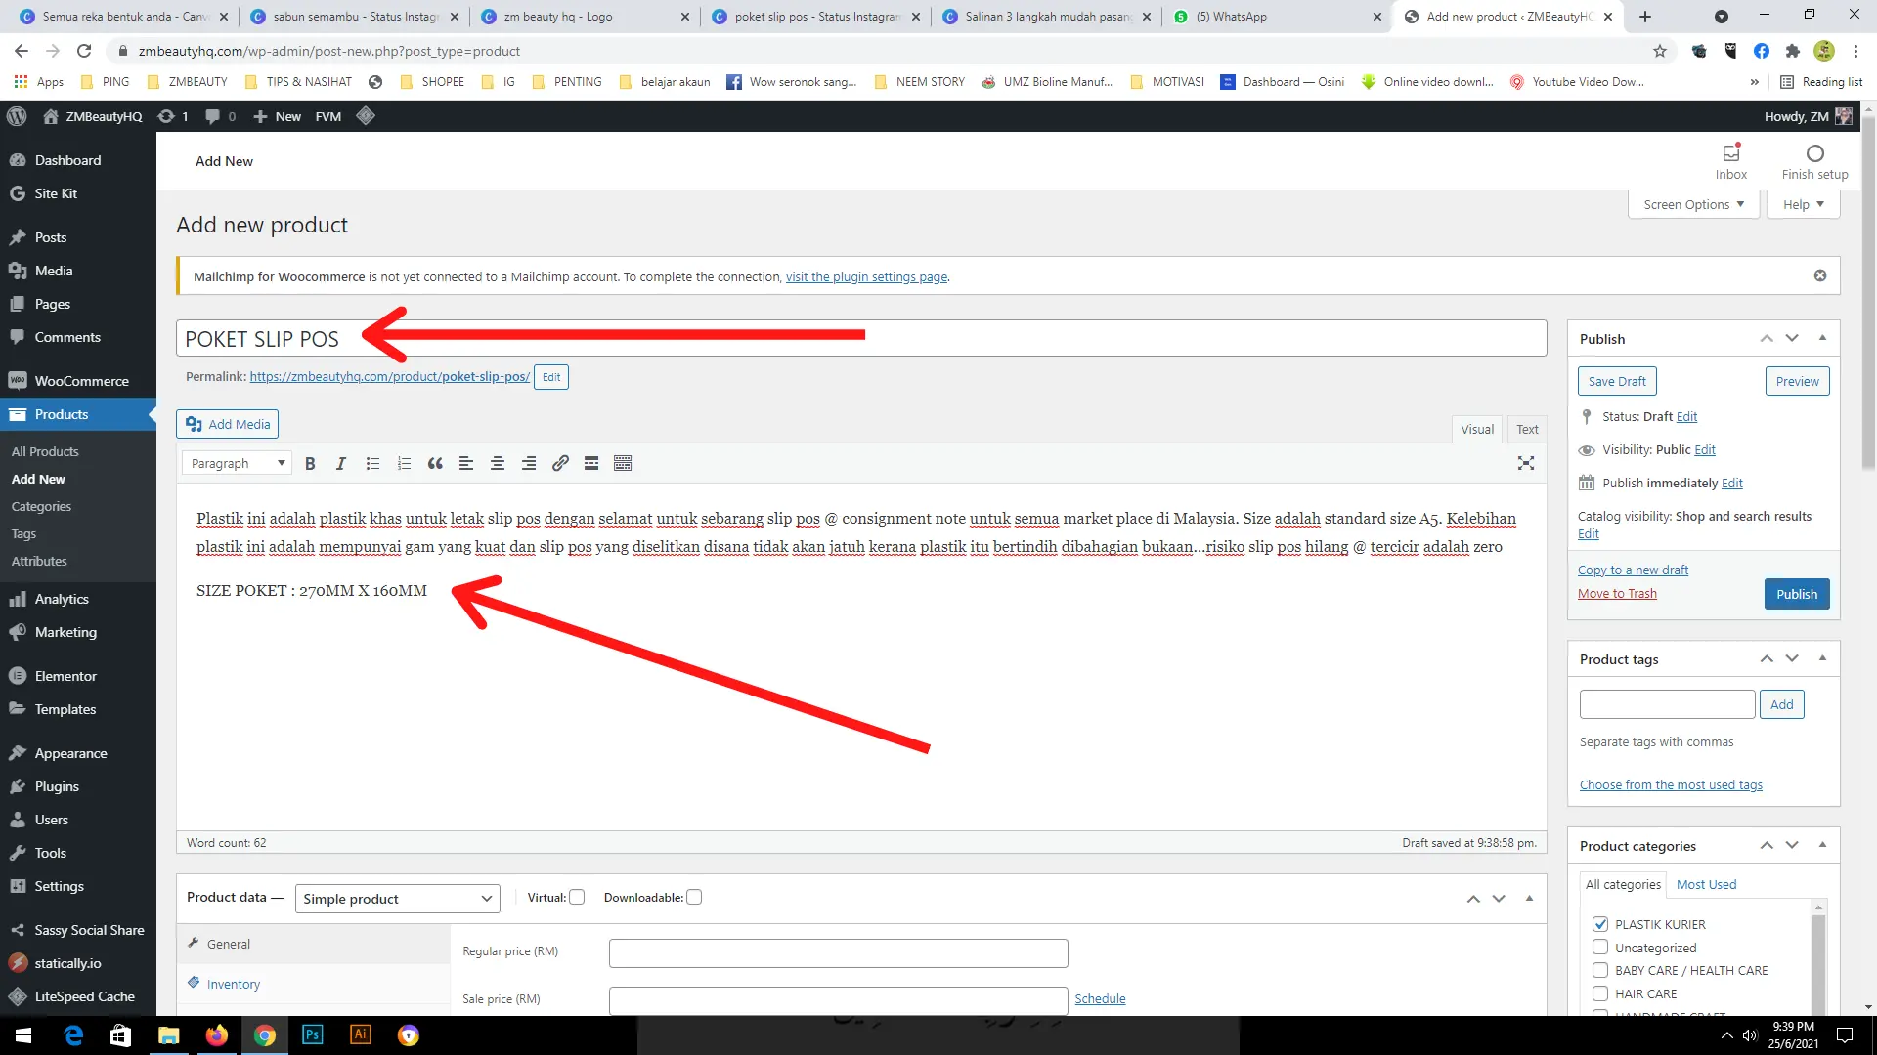Enable the Downloadable product checkbox
Viewport: 1877px width, 1055px height.
[x=694, y=897]
